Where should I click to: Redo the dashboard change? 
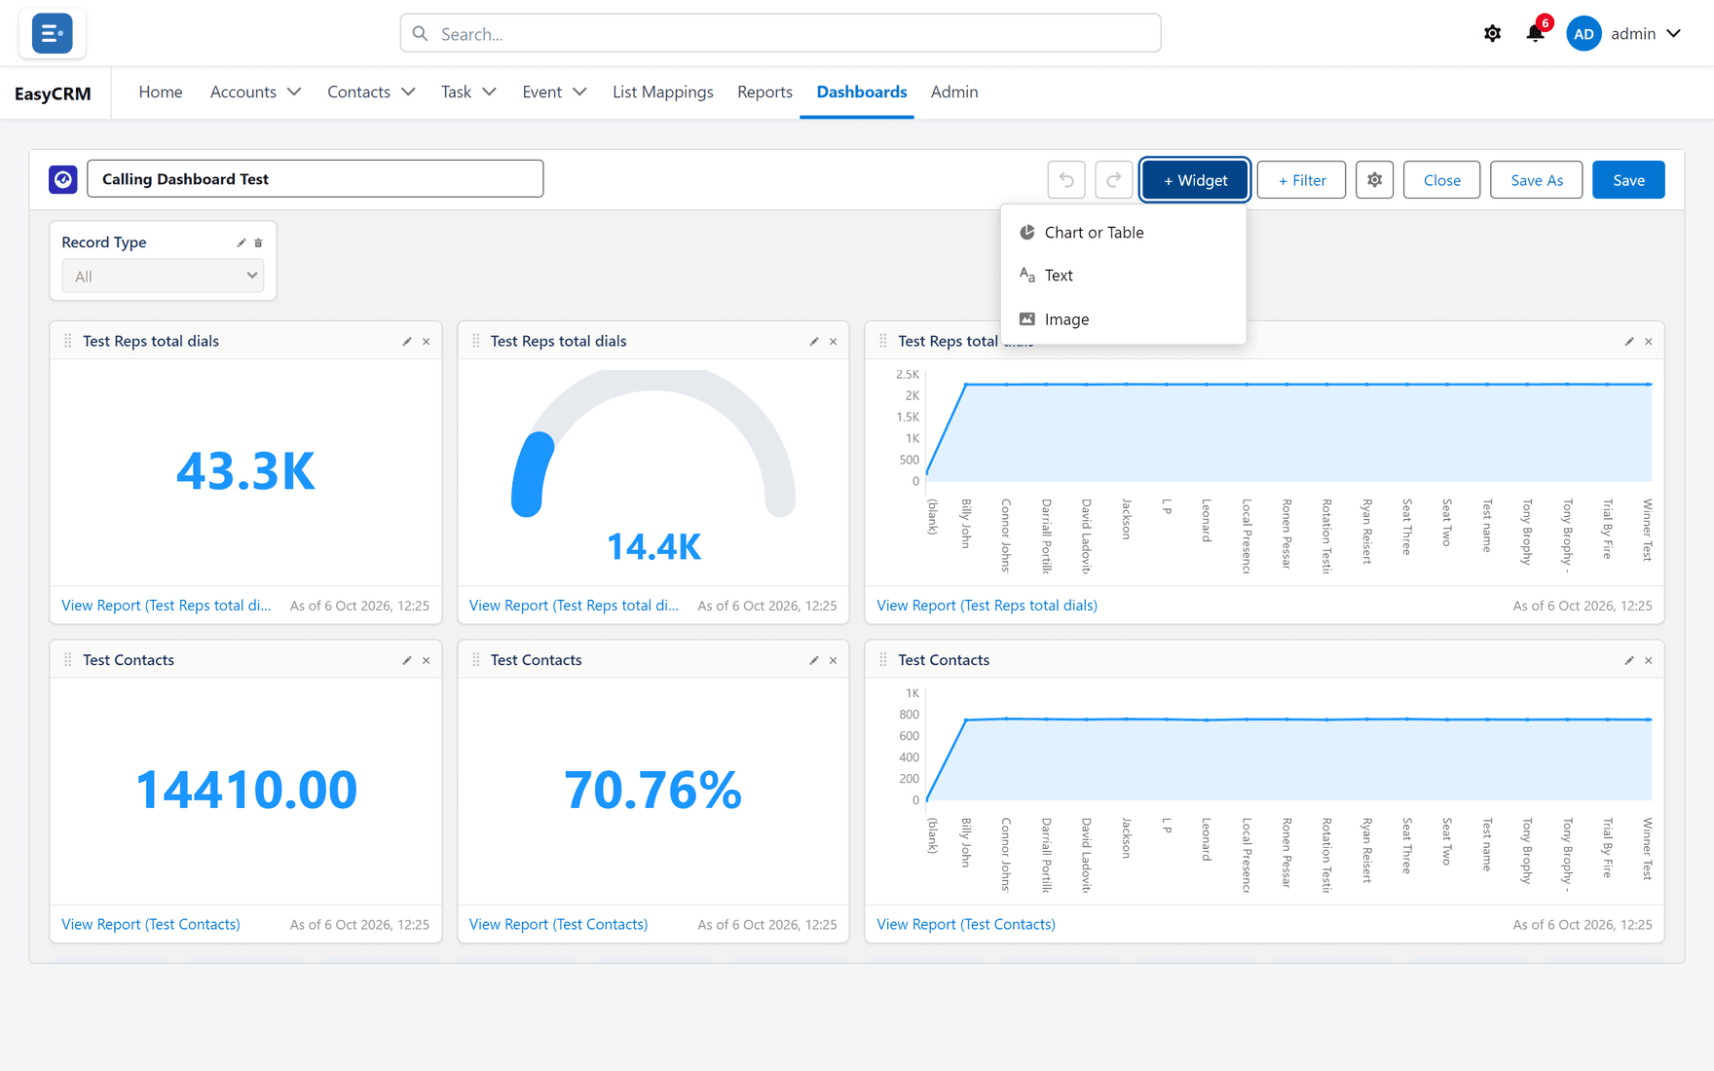[x=1113, y=180]
